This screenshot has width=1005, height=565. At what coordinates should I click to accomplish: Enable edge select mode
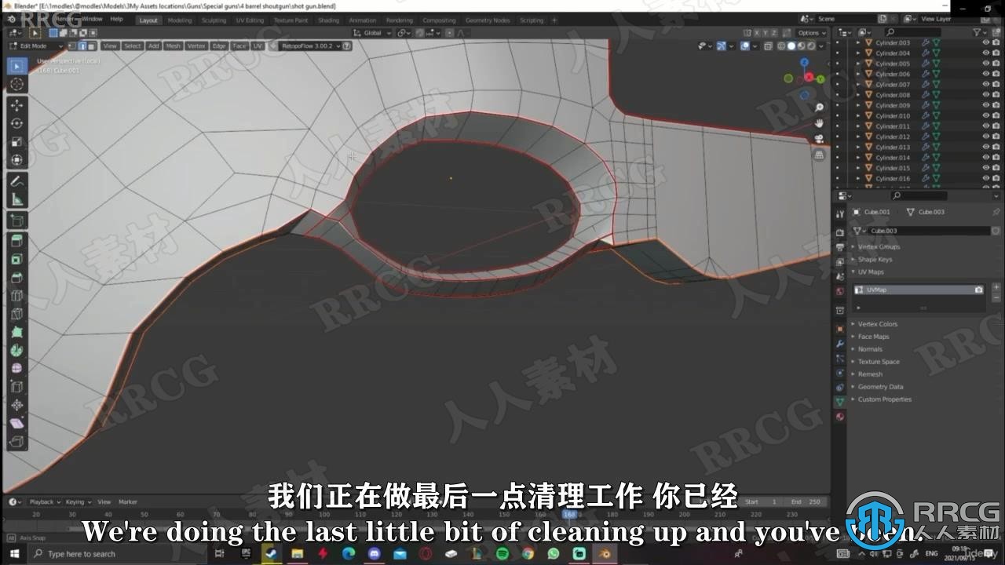coord(82,46)
